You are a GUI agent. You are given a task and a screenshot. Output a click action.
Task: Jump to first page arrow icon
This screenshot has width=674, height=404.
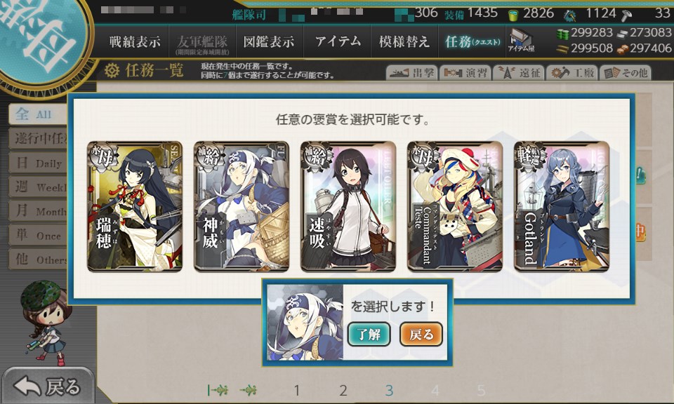click(x=218, y=390)
